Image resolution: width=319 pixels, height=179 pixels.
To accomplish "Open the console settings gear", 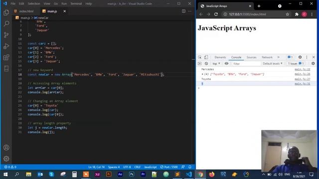I will tap(313, 64).
